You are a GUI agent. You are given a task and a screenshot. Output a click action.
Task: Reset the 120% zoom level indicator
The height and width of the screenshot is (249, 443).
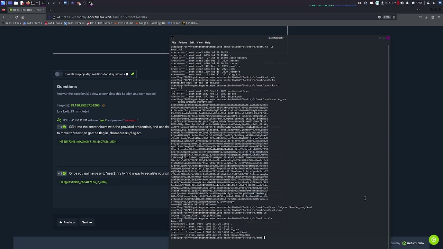[387, 17]
